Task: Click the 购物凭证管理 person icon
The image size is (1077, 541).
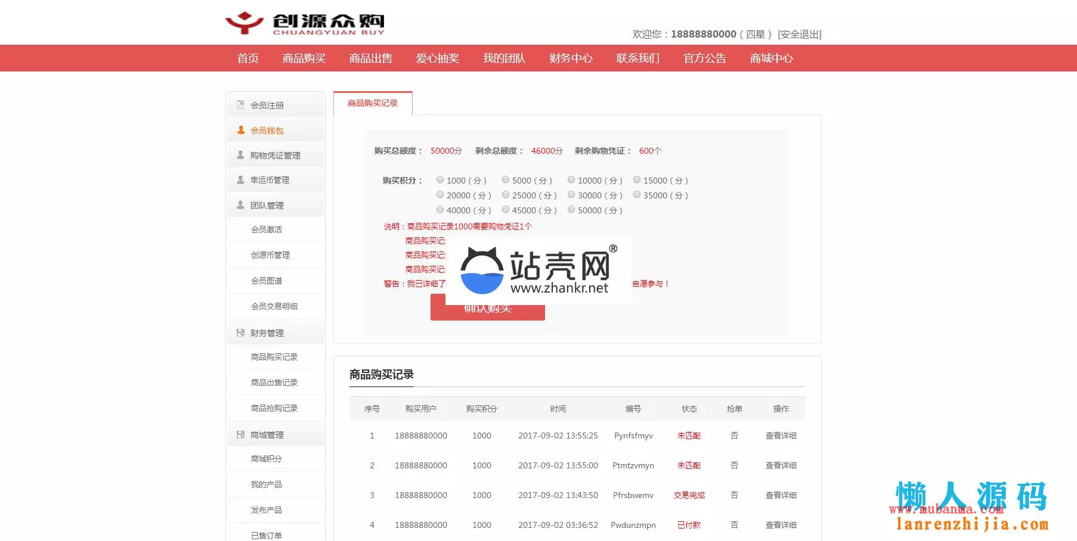Action: tap(241, 155)
